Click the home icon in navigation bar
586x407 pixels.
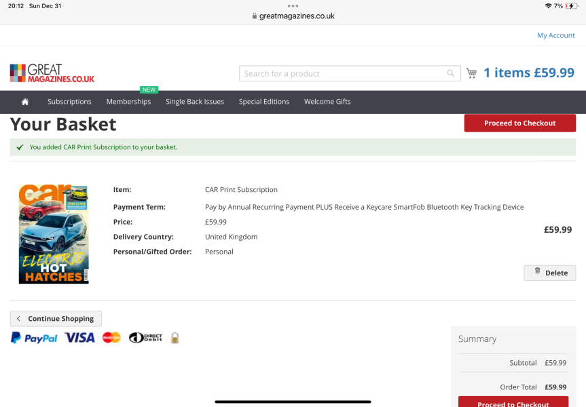tap(25, 102)
